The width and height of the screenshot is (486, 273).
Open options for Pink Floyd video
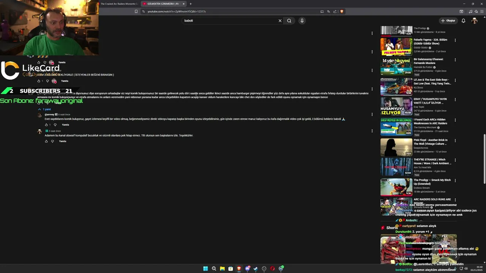tap(455, 141)
